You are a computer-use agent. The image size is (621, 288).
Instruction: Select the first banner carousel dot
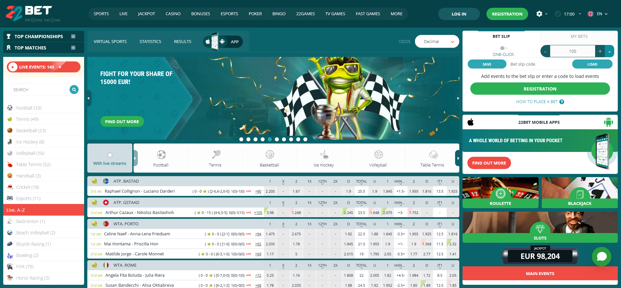tap(241, 139)
